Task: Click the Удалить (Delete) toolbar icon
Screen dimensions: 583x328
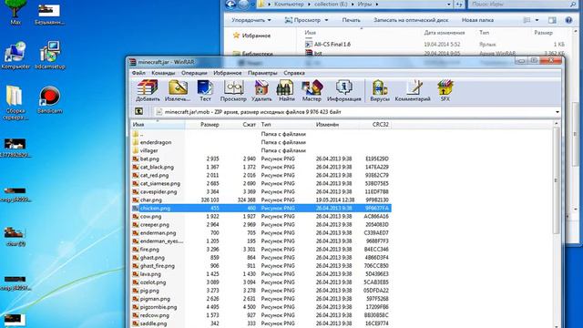Action: pos(261,91)
